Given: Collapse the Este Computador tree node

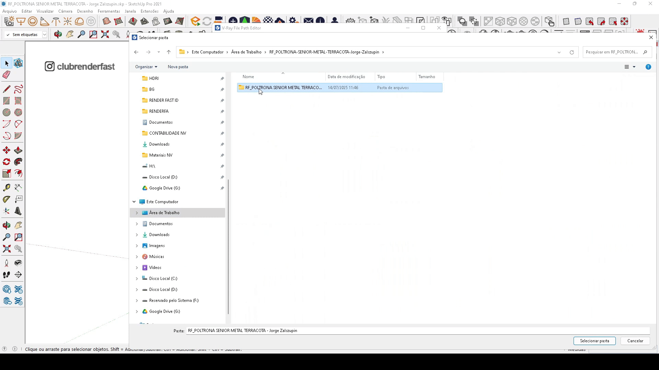Looking at the screenshot, I should click(x=134, y=202).
